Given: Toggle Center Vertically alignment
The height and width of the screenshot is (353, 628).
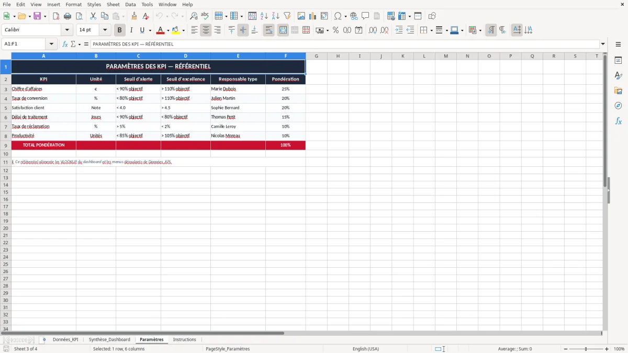Looking at the screenshot, I should coord(243,30).
